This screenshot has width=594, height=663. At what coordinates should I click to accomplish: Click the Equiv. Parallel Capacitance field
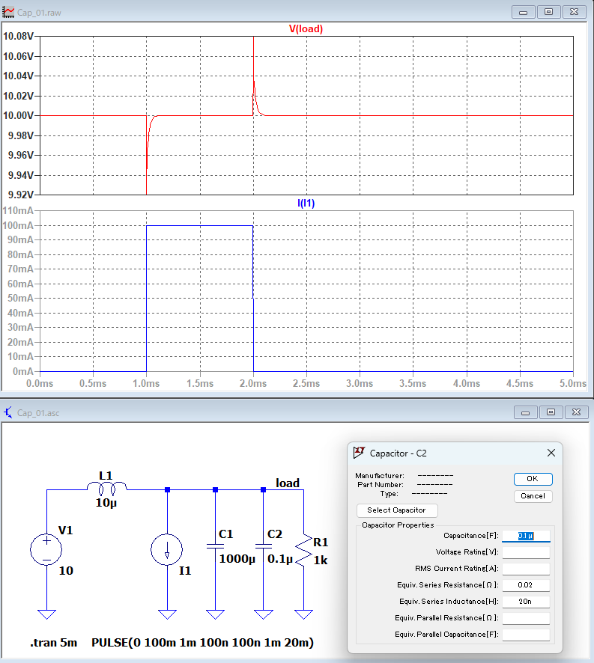[x=526, y=635]
